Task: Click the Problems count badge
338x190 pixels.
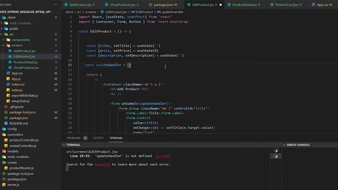Action: pos(85,138)
